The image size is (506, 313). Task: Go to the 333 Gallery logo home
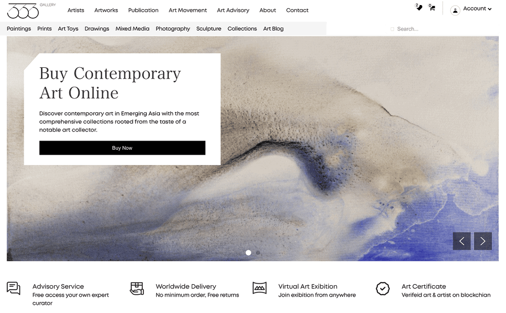pyautogui.click(x=31, y=11)
